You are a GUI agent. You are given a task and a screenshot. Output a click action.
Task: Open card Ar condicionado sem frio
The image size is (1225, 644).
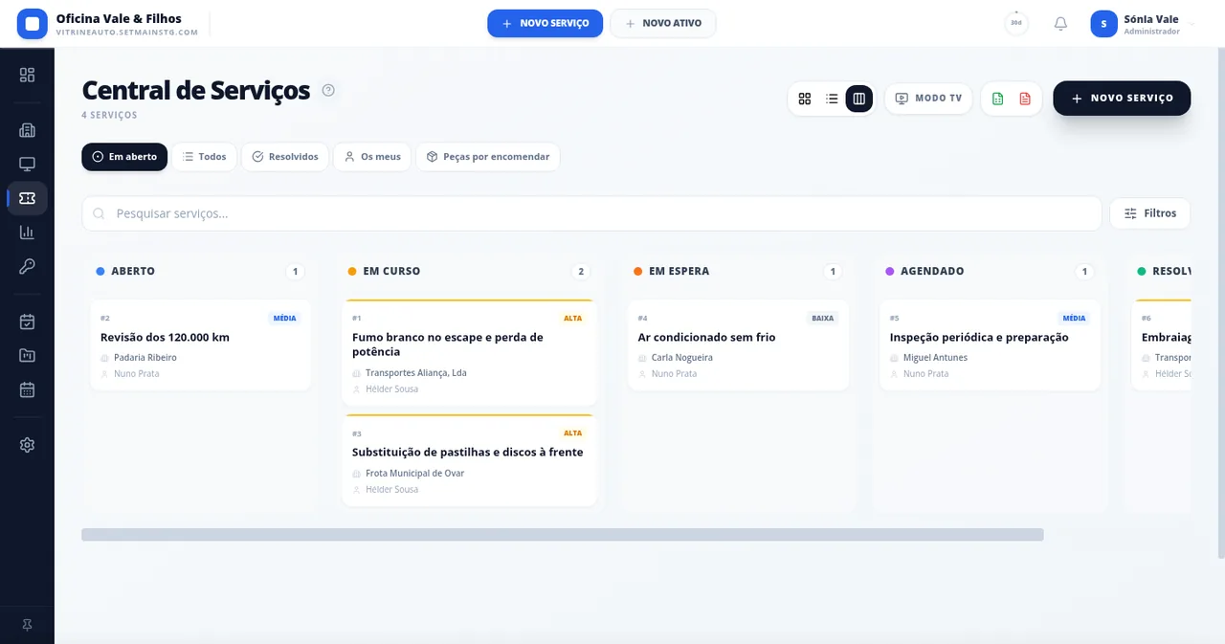tap(738, 345)
